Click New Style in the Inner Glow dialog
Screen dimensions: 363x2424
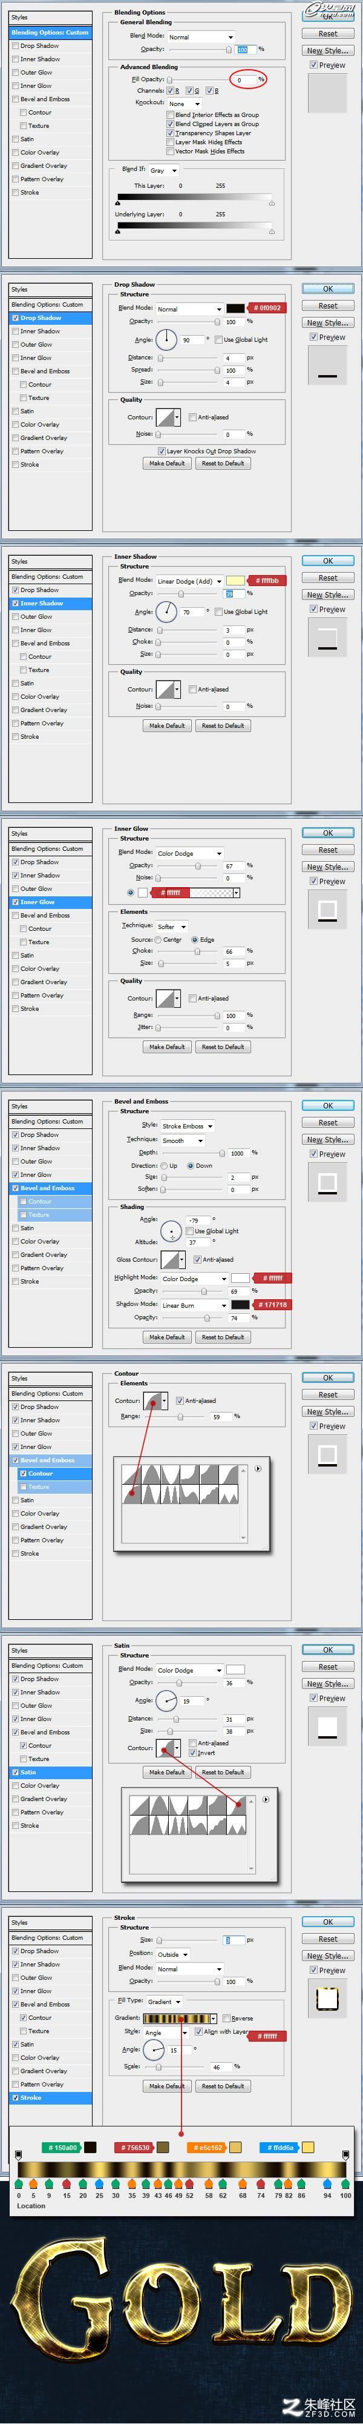[x=327, y=867]
